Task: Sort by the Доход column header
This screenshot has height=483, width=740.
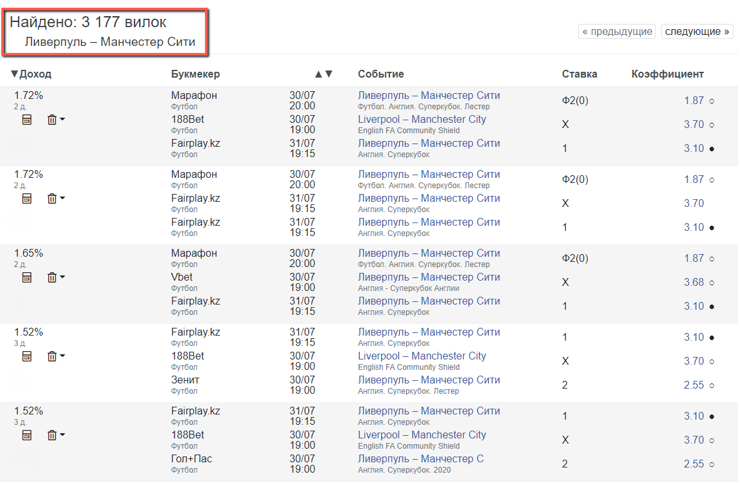Action: click(x=31, y=74)
